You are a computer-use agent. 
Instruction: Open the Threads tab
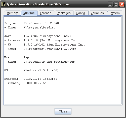(46, 13)
